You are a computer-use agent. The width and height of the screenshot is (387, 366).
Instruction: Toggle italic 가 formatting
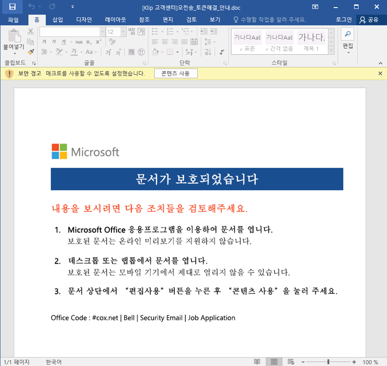pyautogui.click(x=54, y=42)
